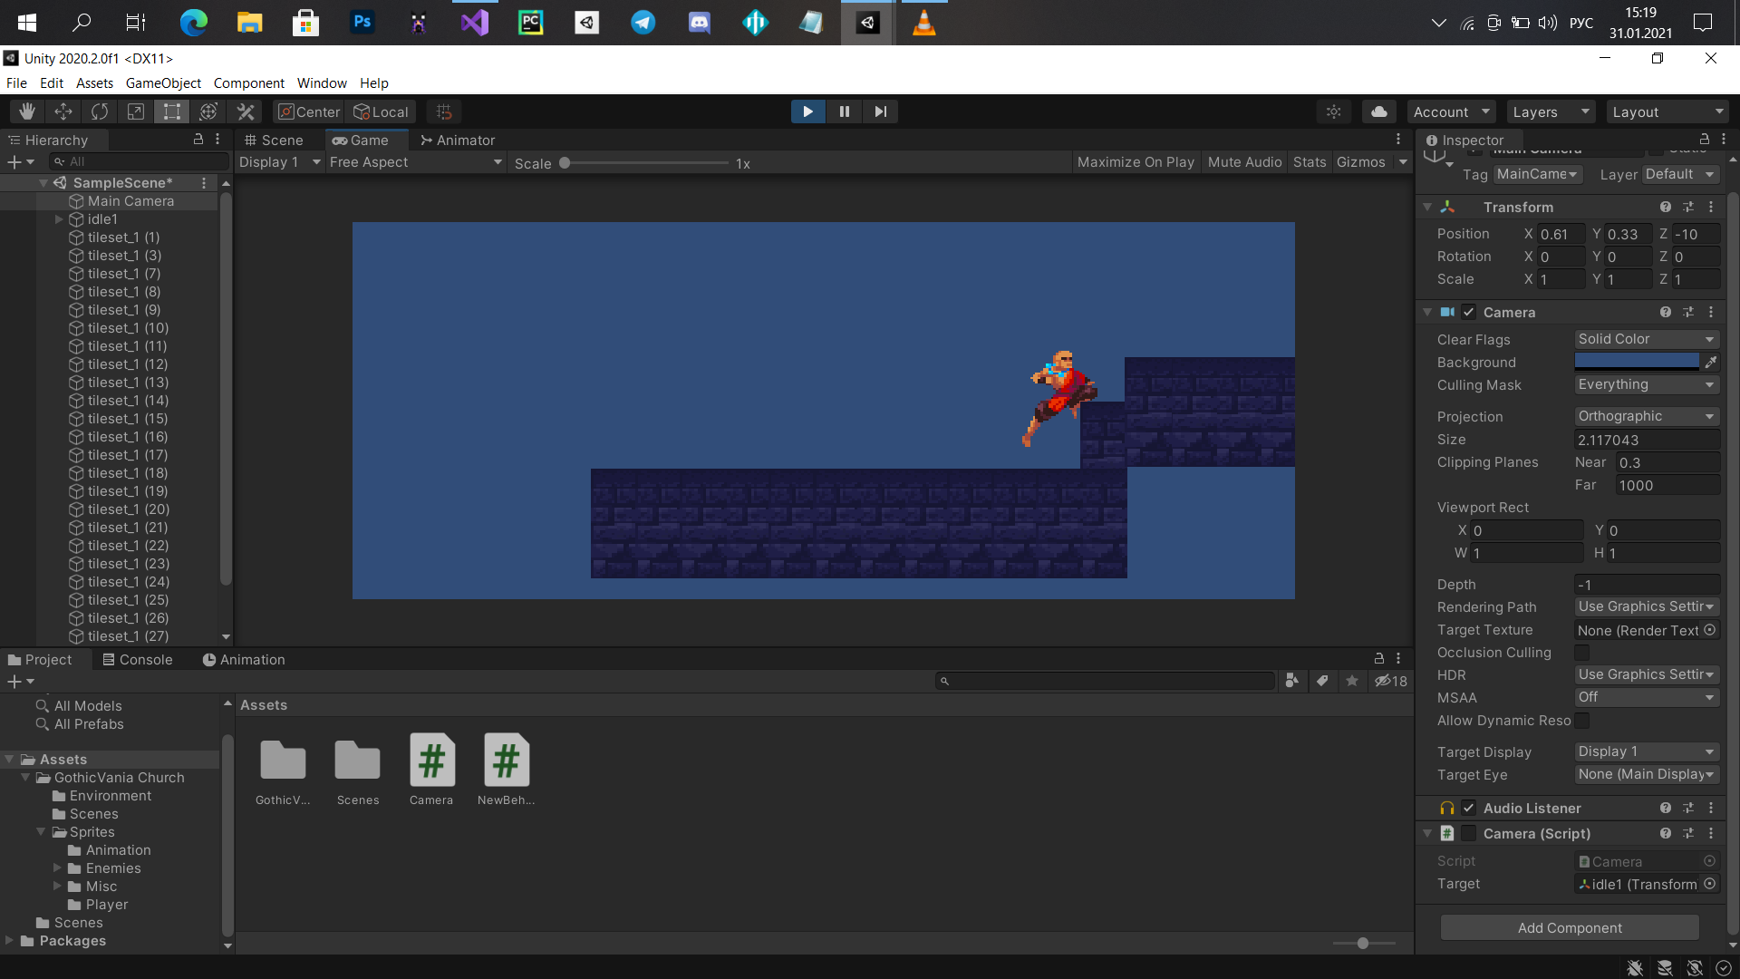1740x979 pixels.
Task: Open the Culling Mask dropdown
Action: tap(1647, 384)
